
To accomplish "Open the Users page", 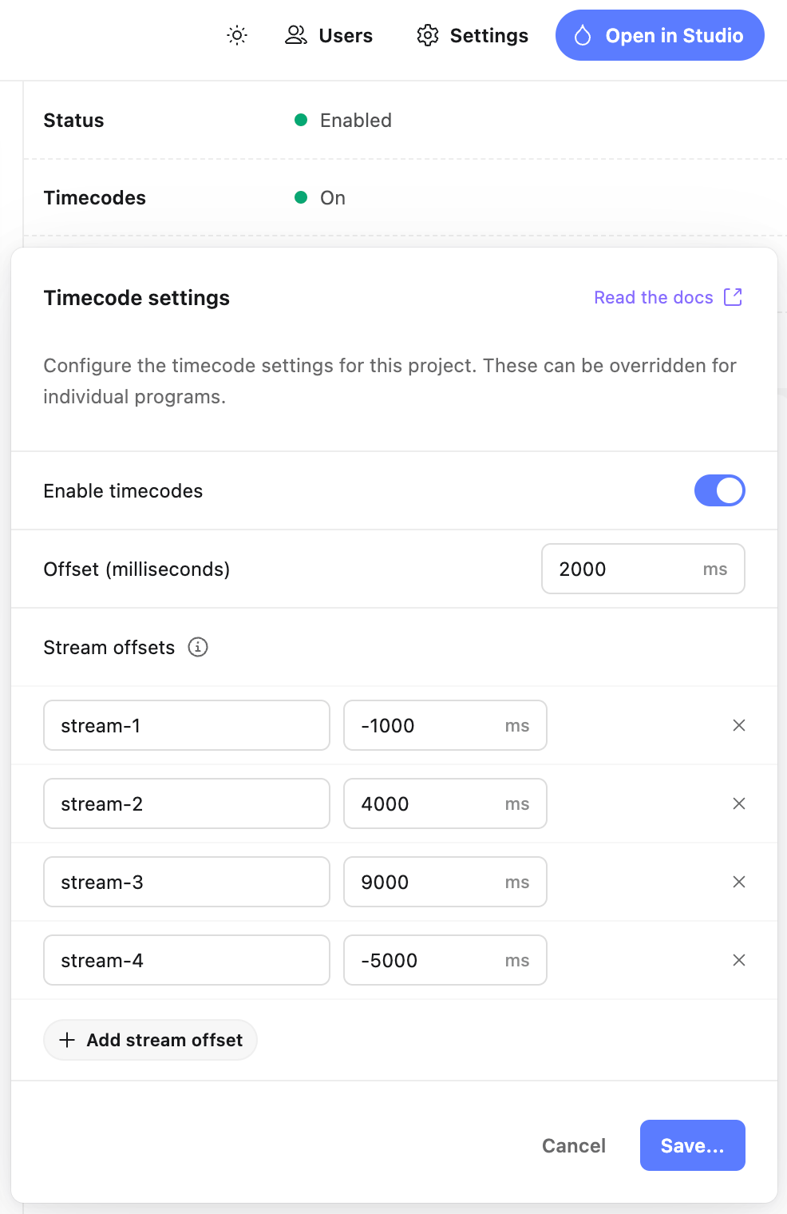I will click(x=329, y=35).
